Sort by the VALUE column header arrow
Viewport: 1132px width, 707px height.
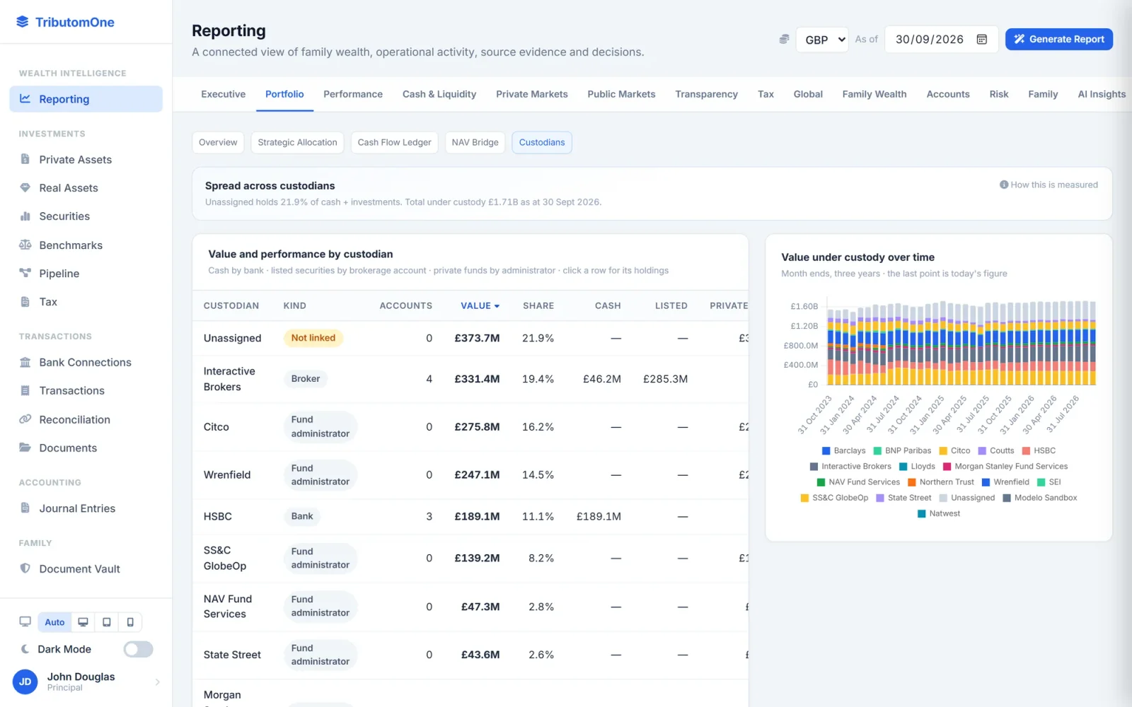[x=497, y=306]
